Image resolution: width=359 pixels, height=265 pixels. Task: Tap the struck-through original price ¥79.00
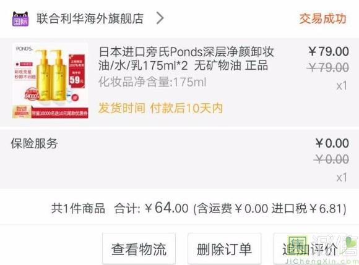click(x=329, y=67)
